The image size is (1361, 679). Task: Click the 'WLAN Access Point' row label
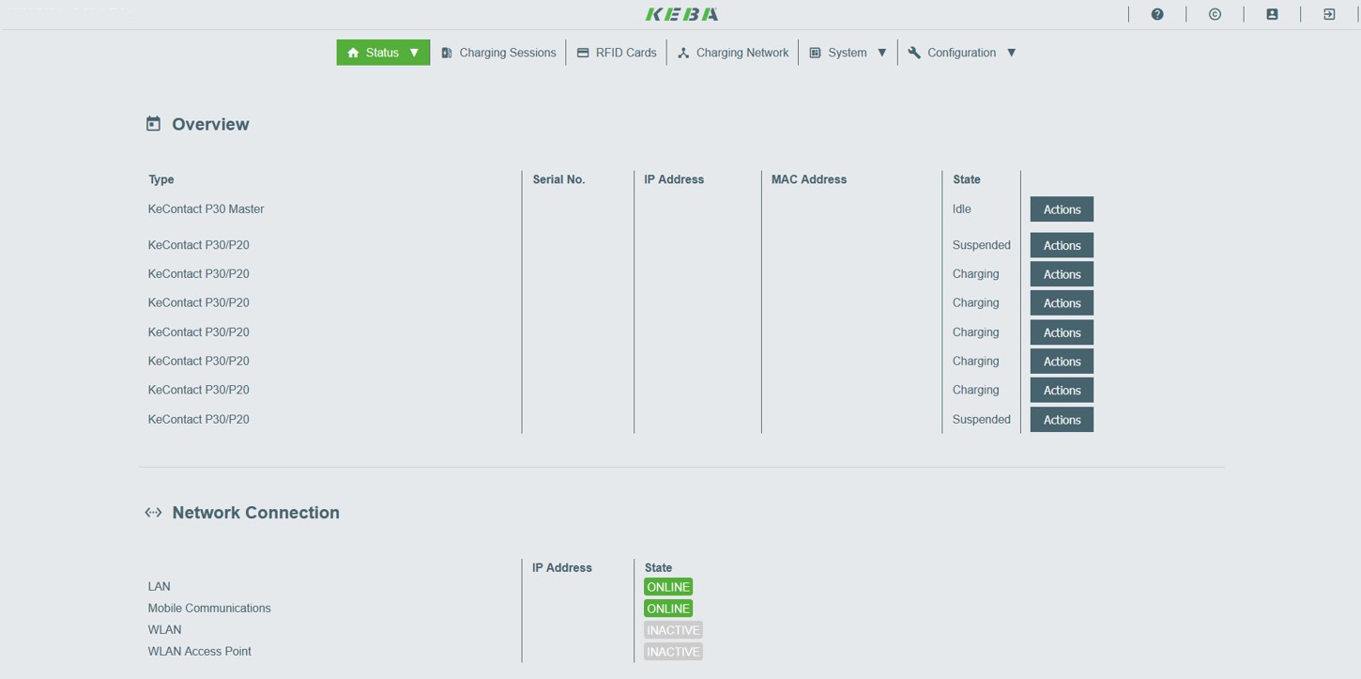pyautogui.click(x=199, y=651)
